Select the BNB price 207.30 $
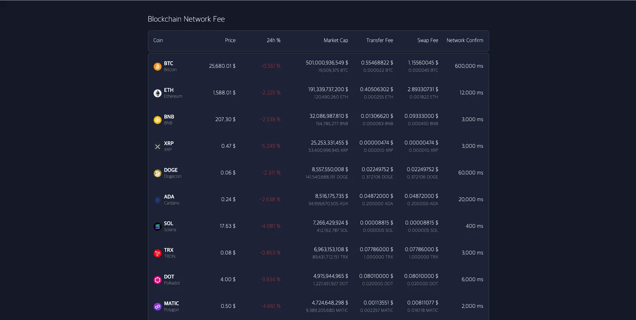 coord(225,119)
